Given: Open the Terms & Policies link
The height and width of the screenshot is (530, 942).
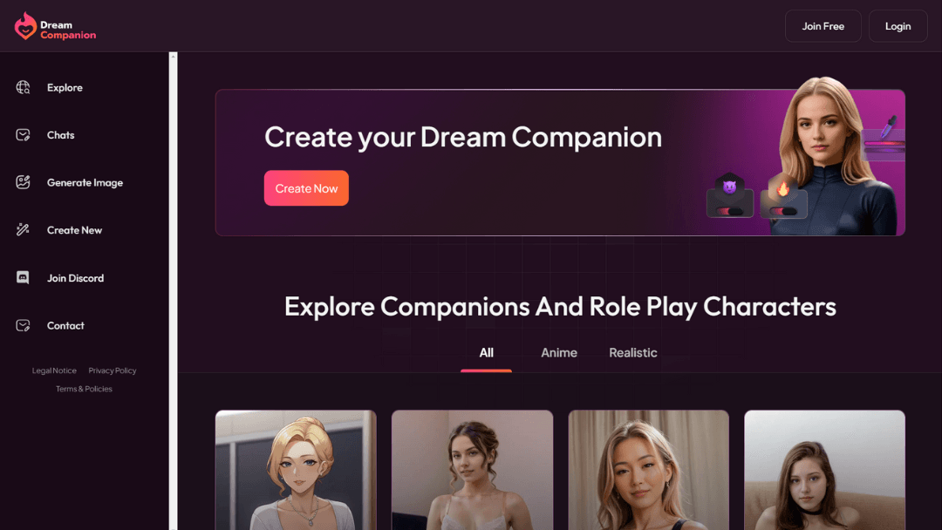Looking at the screenshot, I should click(x=84, y=389).
